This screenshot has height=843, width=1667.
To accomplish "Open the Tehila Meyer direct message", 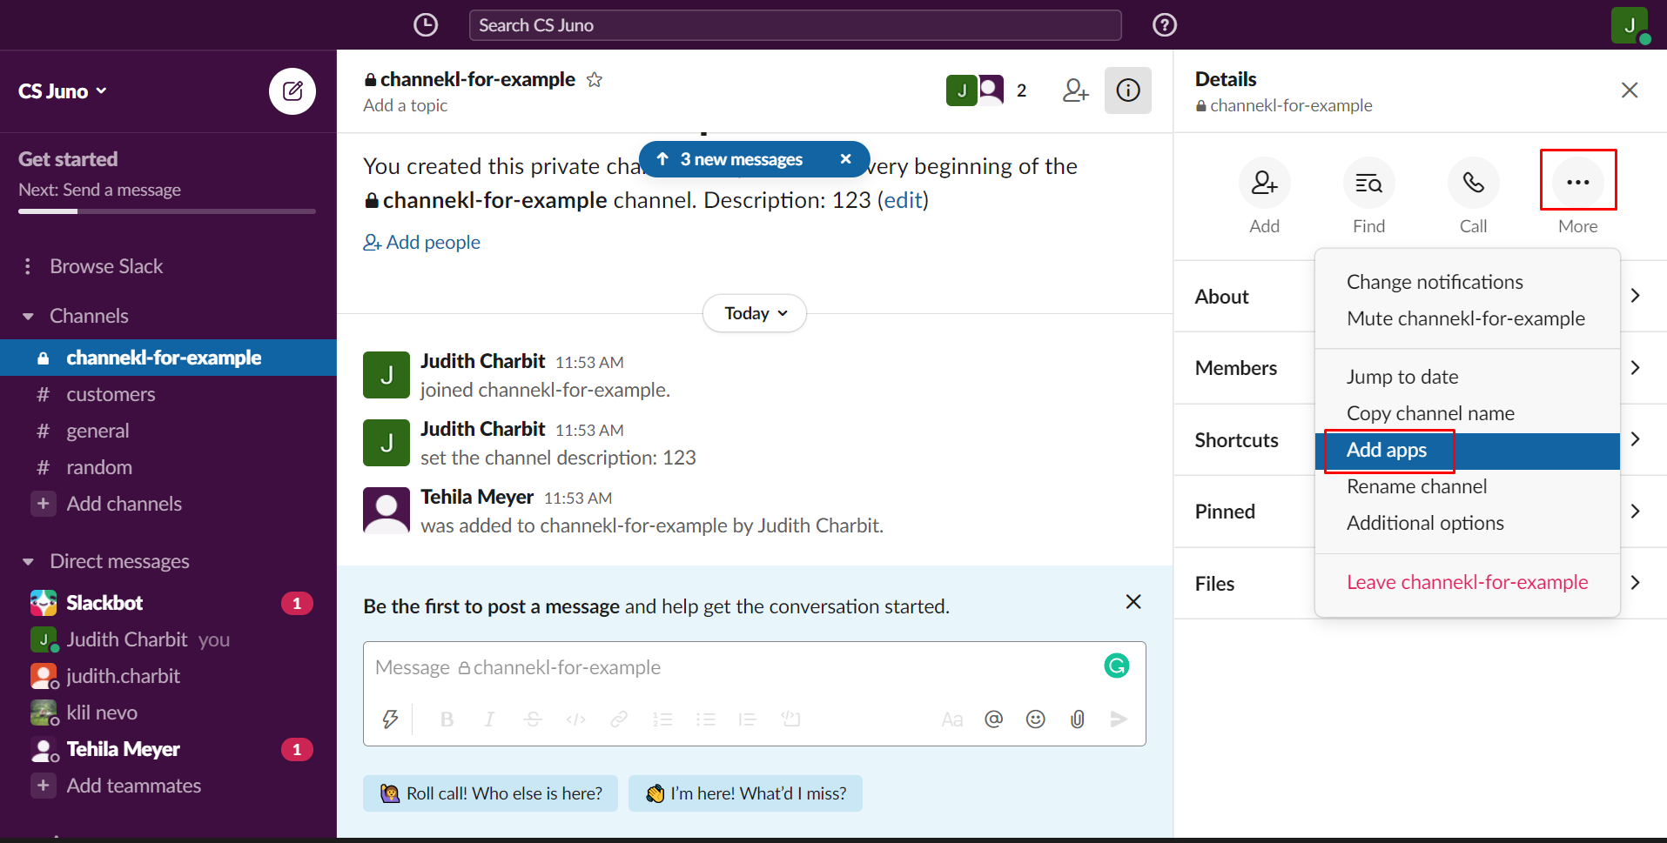I will coord(168,749).
